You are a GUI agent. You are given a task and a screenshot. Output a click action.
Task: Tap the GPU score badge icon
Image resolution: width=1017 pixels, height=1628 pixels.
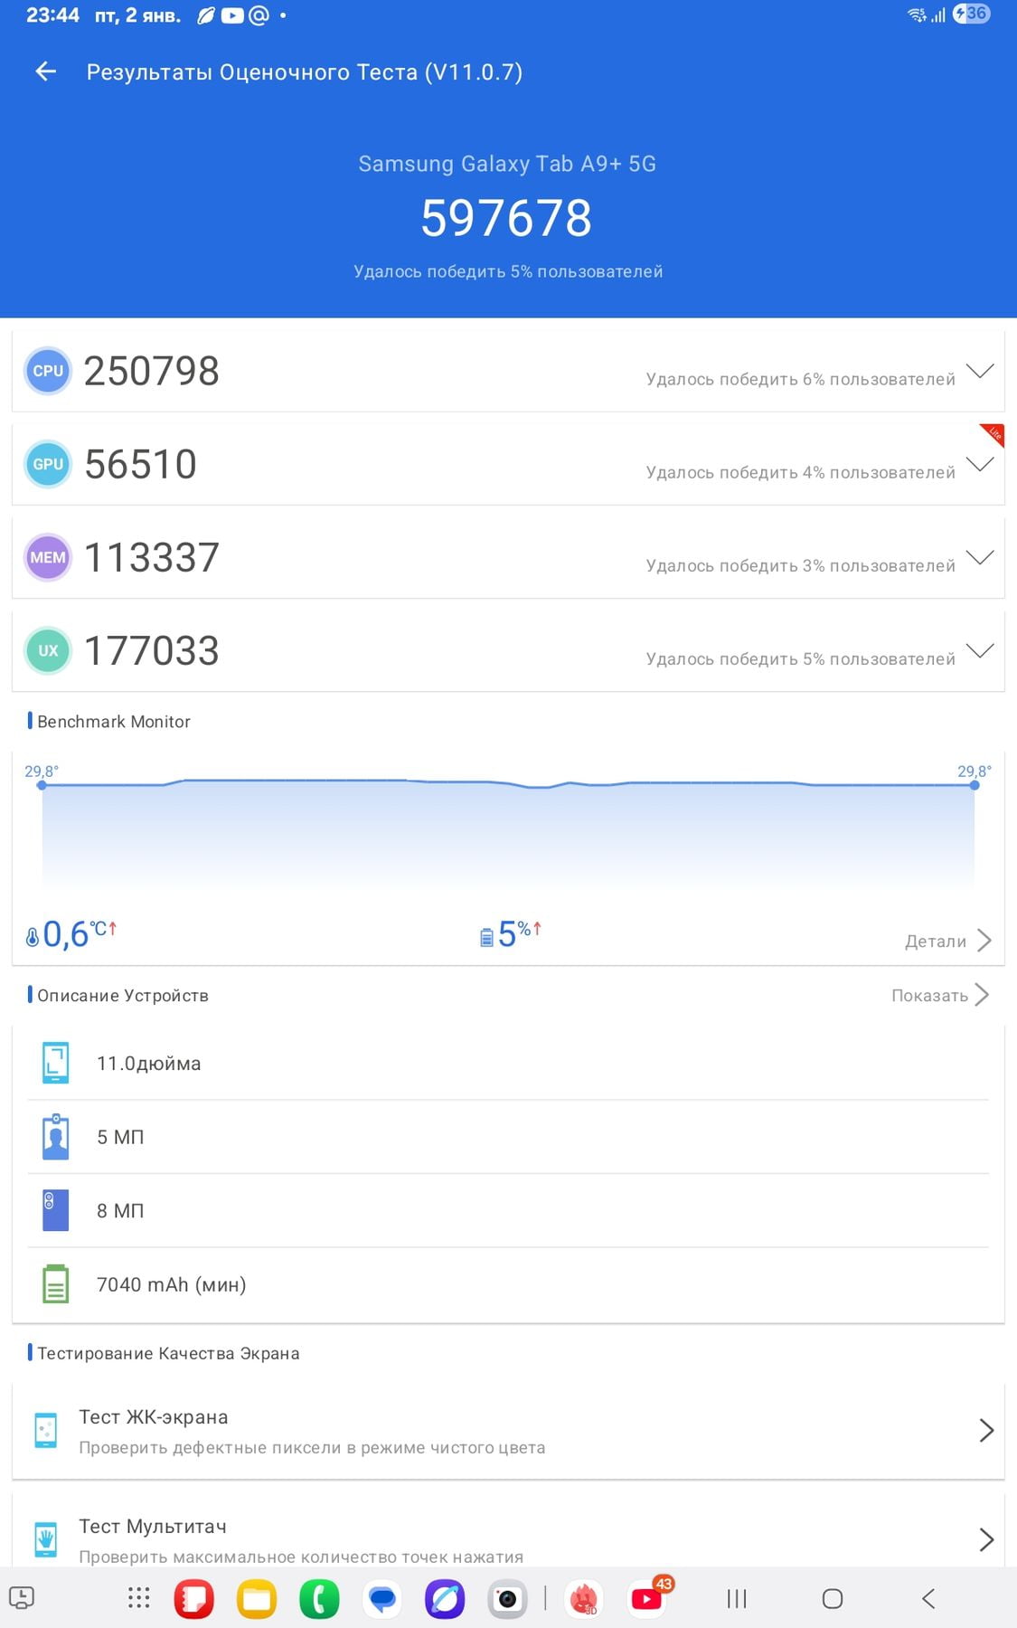48,464
